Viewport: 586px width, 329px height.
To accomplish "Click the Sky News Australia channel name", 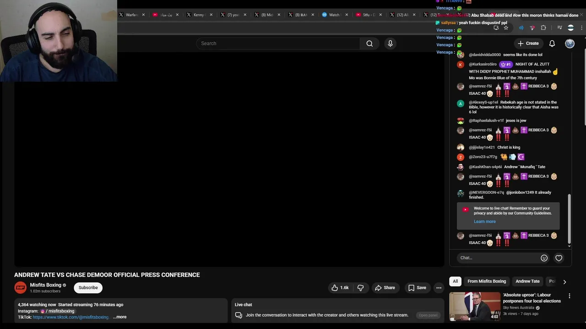I will [519, 308].
